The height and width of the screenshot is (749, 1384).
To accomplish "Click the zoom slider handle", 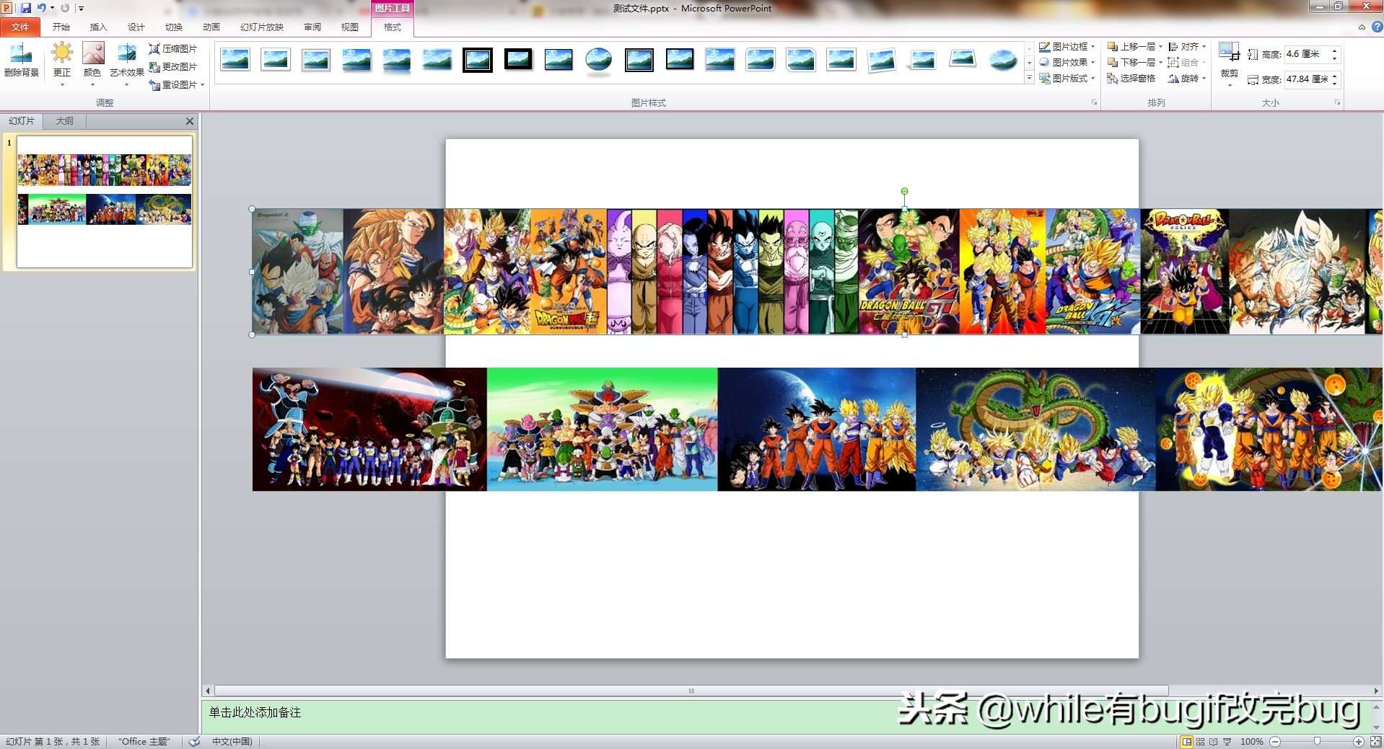I will [x=1317, y=742].
